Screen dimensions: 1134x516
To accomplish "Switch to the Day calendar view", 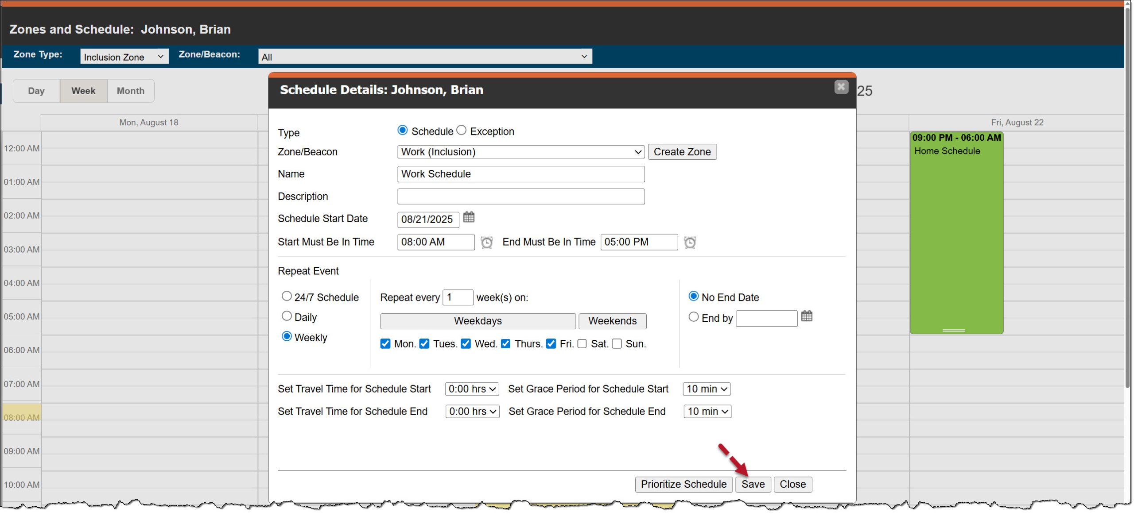I will (x=36, y=91).
